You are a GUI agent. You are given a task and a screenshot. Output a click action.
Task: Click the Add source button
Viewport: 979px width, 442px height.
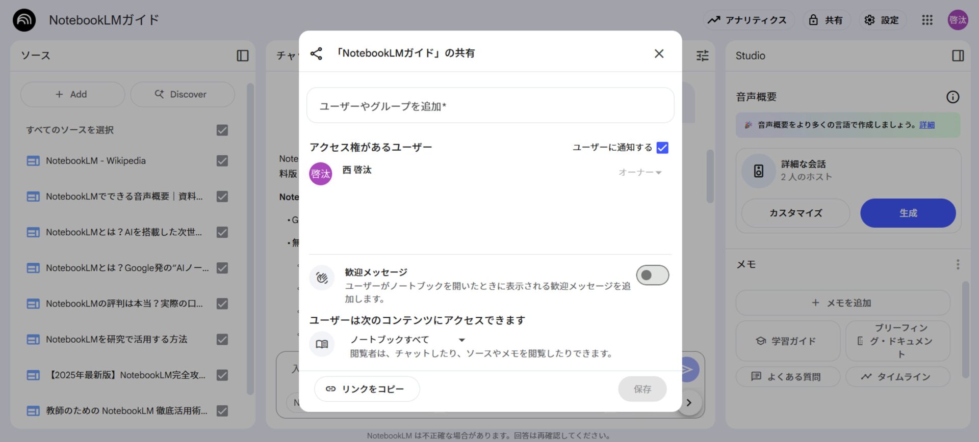pyautogui.click(x=72, y=94)
